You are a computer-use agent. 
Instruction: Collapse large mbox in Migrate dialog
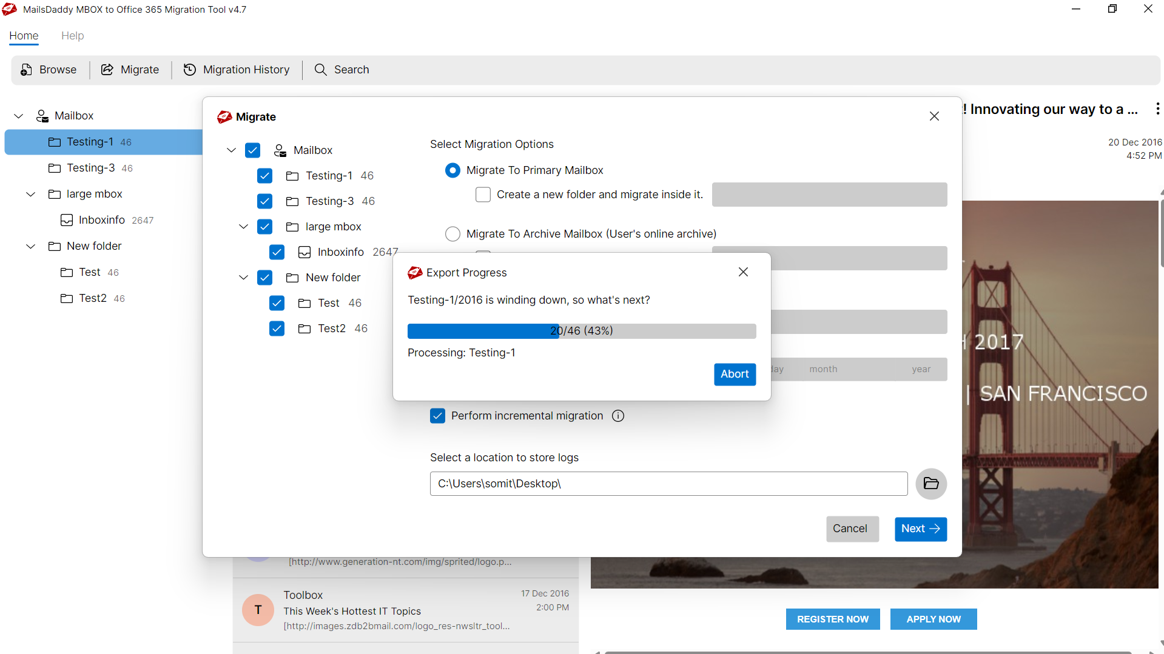[x=244, y=227]
